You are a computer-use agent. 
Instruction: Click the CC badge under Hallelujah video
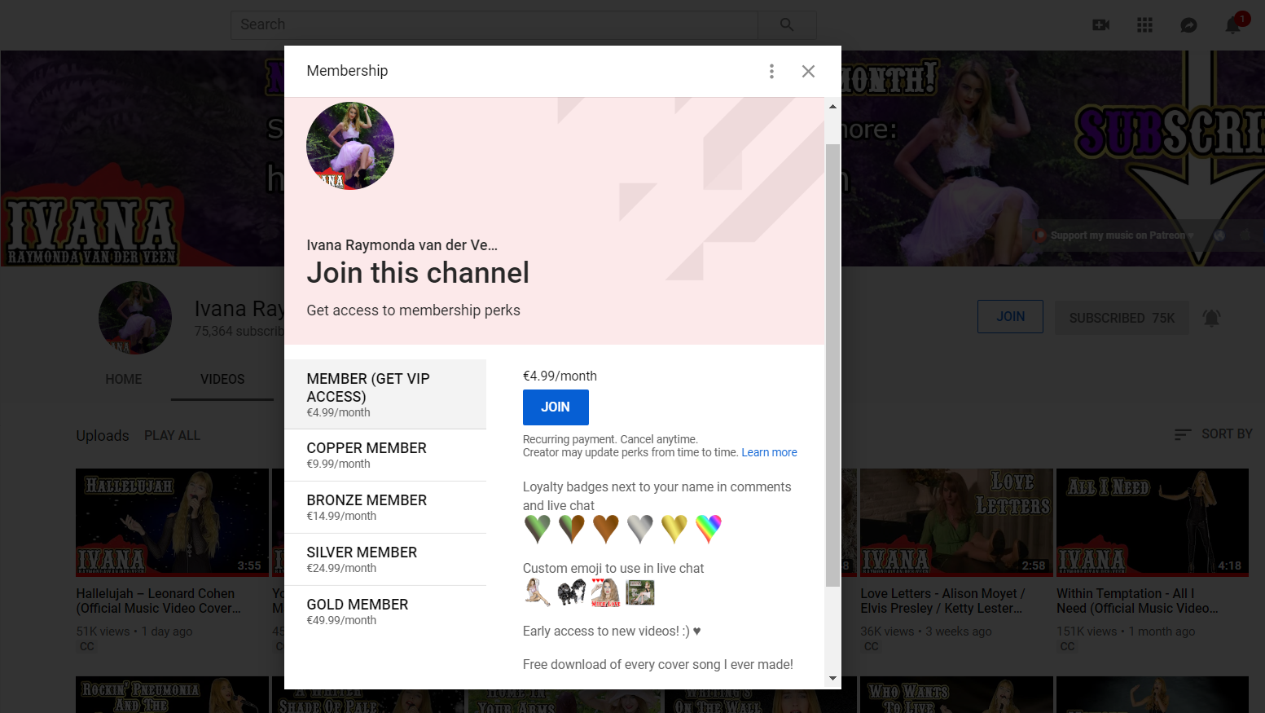pos(87,647)
